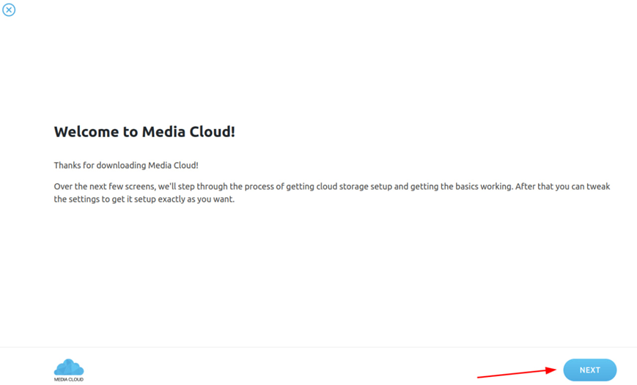Image resolution: width=637 pixels, height=385 pixels.
Task: Click the MEDIA CLOUD caption under the logo
Action: tap(69, 379)
